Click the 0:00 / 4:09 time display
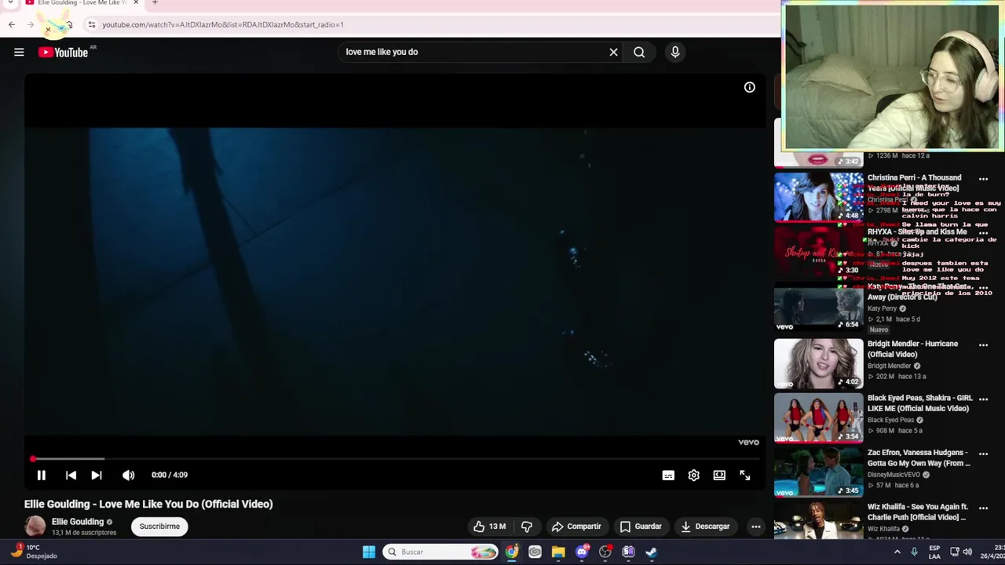 point(170,475)
